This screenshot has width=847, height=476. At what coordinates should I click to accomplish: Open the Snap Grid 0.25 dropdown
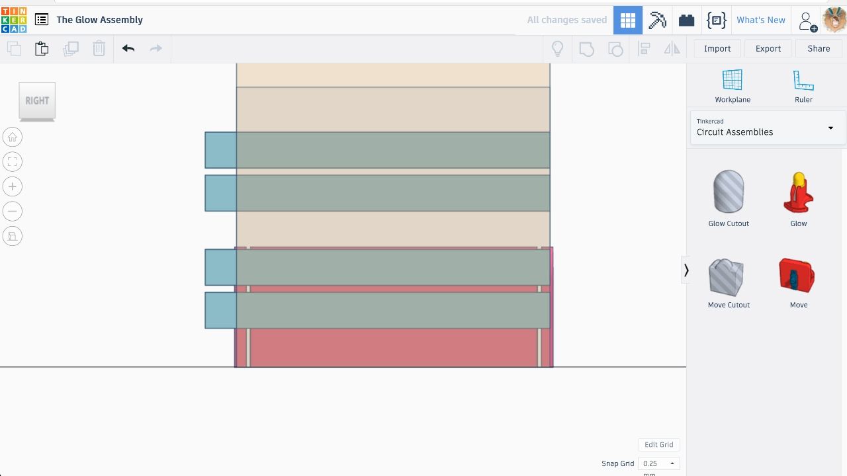pos(658,463)
